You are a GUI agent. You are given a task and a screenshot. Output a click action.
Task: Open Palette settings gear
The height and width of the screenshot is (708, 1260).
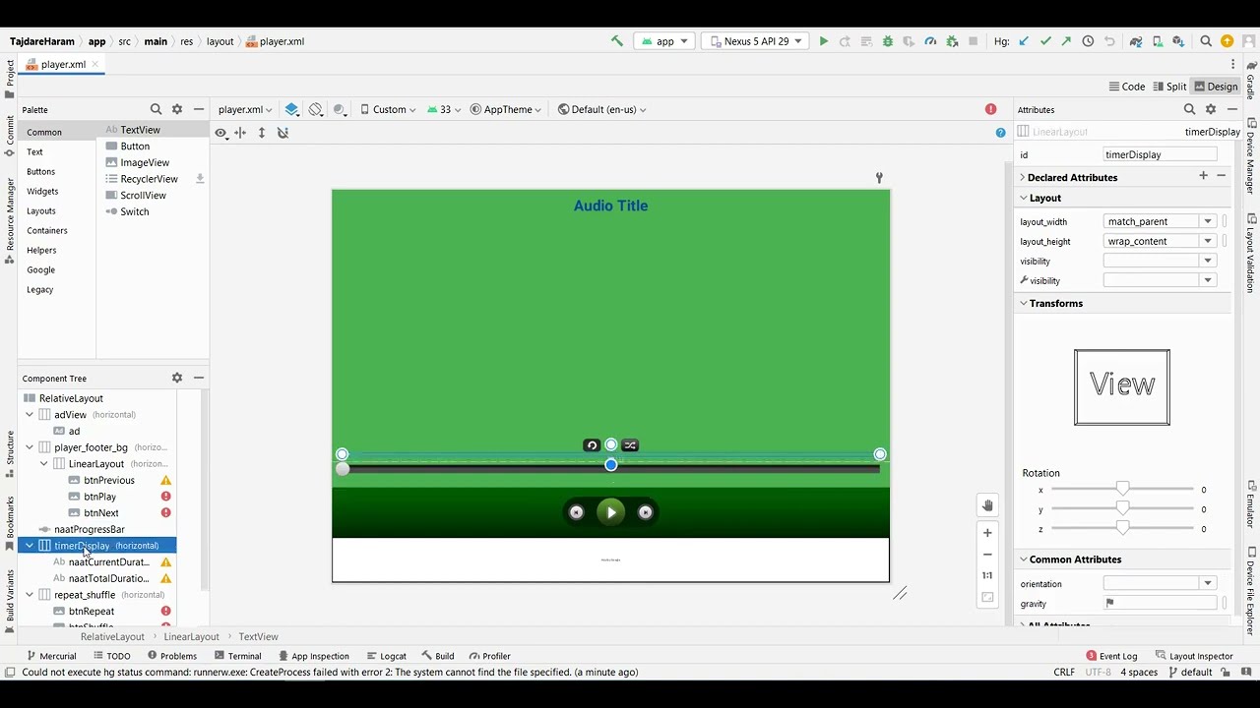(177, 109)
